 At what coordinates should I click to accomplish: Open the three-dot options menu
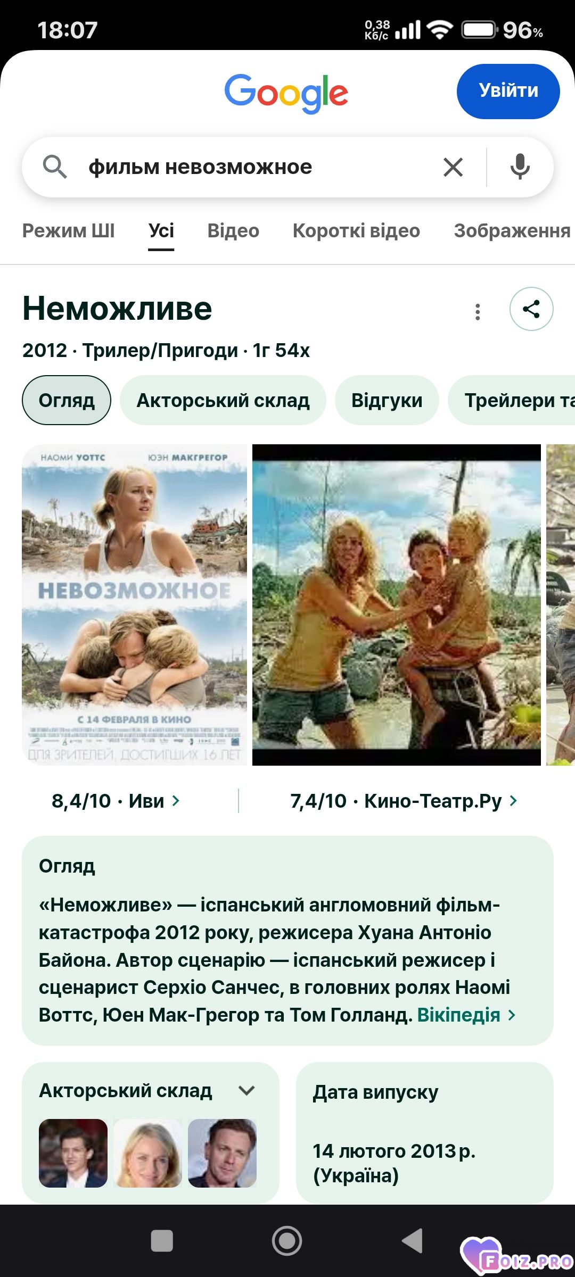click(478, 312)
